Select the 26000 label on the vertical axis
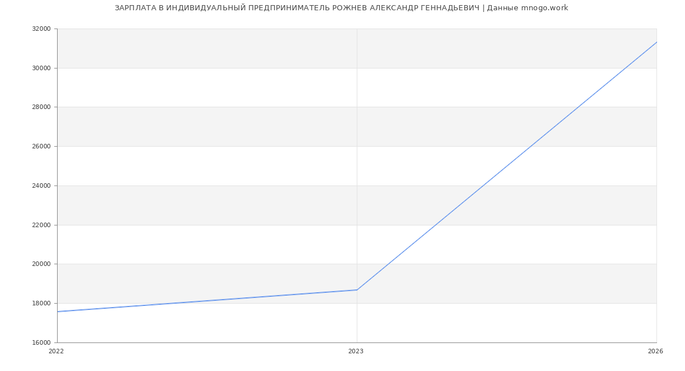The height and width of the screenshot is (371, 685). pyautogui.click(x=41, y=147)
